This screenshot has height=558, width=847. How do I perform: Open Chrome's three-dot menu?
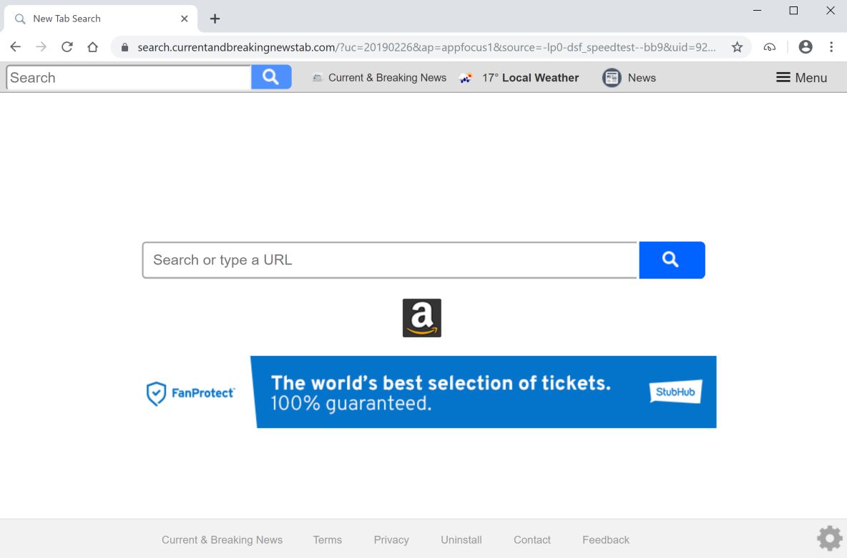point(831,47)
